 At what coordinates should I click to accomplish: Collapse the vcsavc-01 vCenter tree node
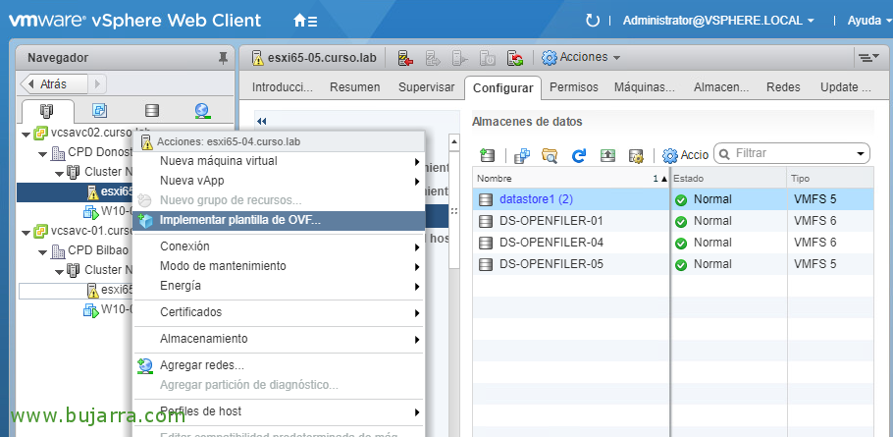[26, 233]
